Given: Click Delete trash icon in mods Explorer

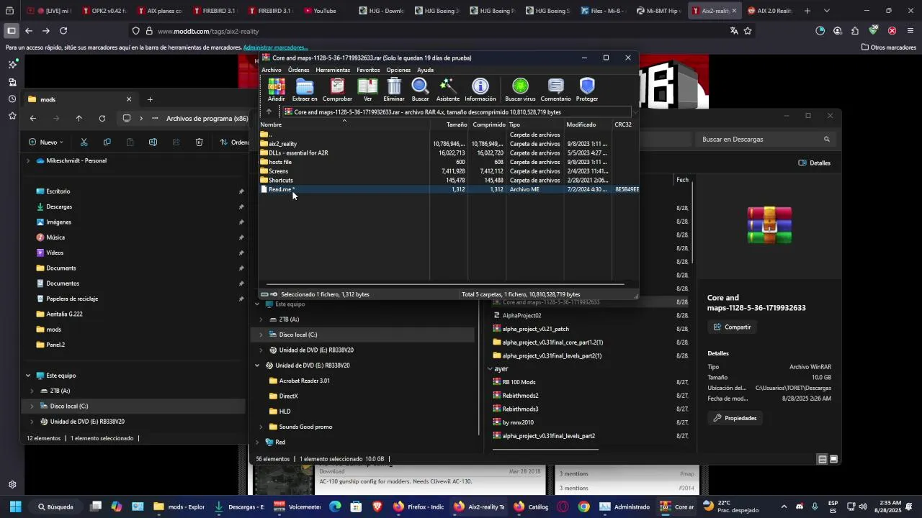Looking at the screenshot, I should 200,142.
